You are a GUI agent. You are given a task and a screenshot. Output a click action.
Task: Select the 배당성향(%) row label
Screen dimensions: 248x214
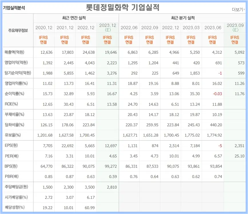(x=15, y=208)
